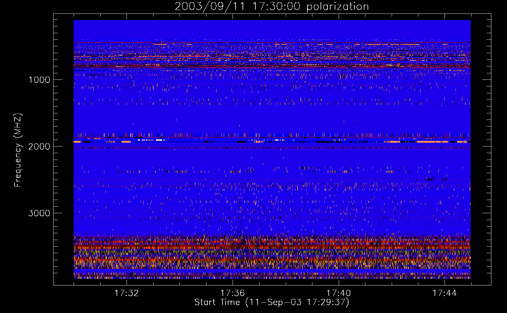Click the 3000 frequency tick label
The image size is (507, 313).
tap(39, 213)
